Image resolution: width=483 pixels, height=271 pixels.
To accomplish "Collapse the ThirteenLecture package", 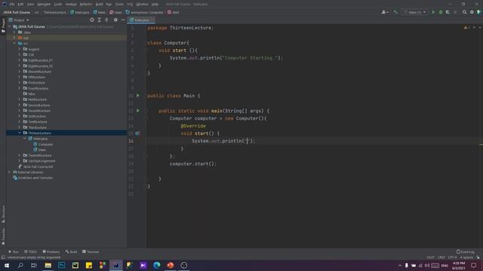I will 20,133.
